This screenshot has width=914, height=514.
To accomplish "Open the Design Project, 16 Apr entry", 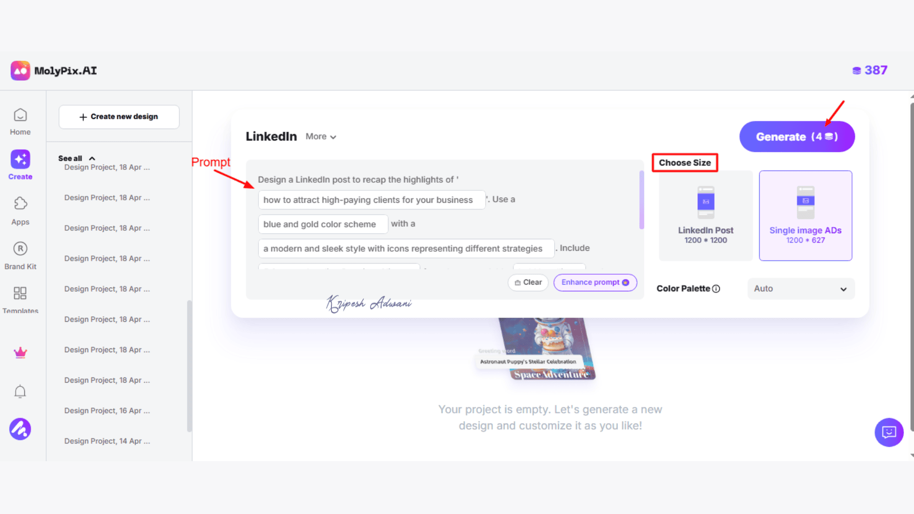I will click(107, 411).
